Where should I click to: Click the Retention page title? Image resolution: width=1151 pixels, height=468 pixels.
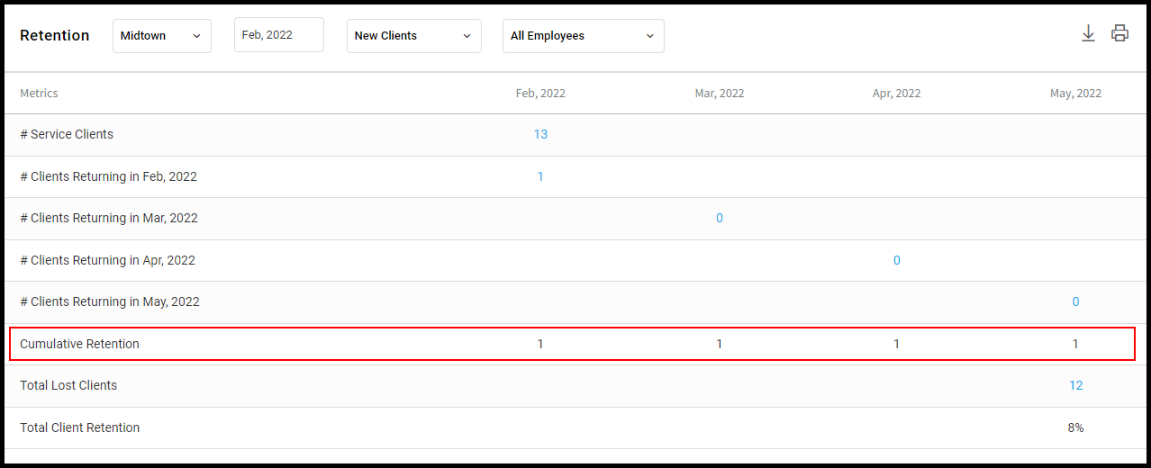pyautogui.click(x=55, y=35)
